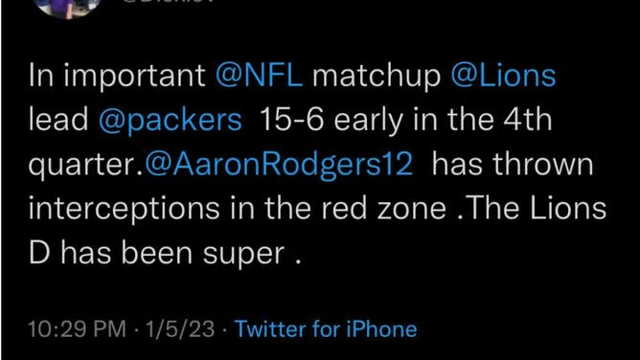Select the 10:29 PM timestamp
This screenshot has height=360, width=640.
78,329
